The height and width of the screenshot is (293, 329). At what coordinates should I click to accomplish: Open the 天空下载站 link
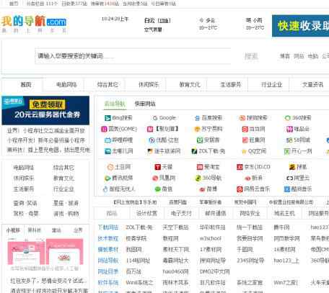[175, 227]
